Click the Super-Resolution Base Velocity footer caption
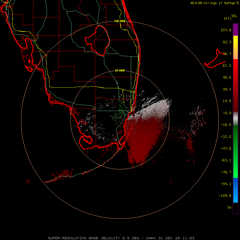The width and height of the screenshot is (240, 240). (x=121, y=238)
